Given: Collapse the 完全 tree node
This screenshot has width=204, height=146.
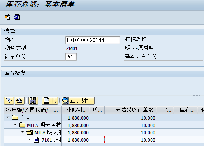Looking at the screenshot, I should coord(8,117).
